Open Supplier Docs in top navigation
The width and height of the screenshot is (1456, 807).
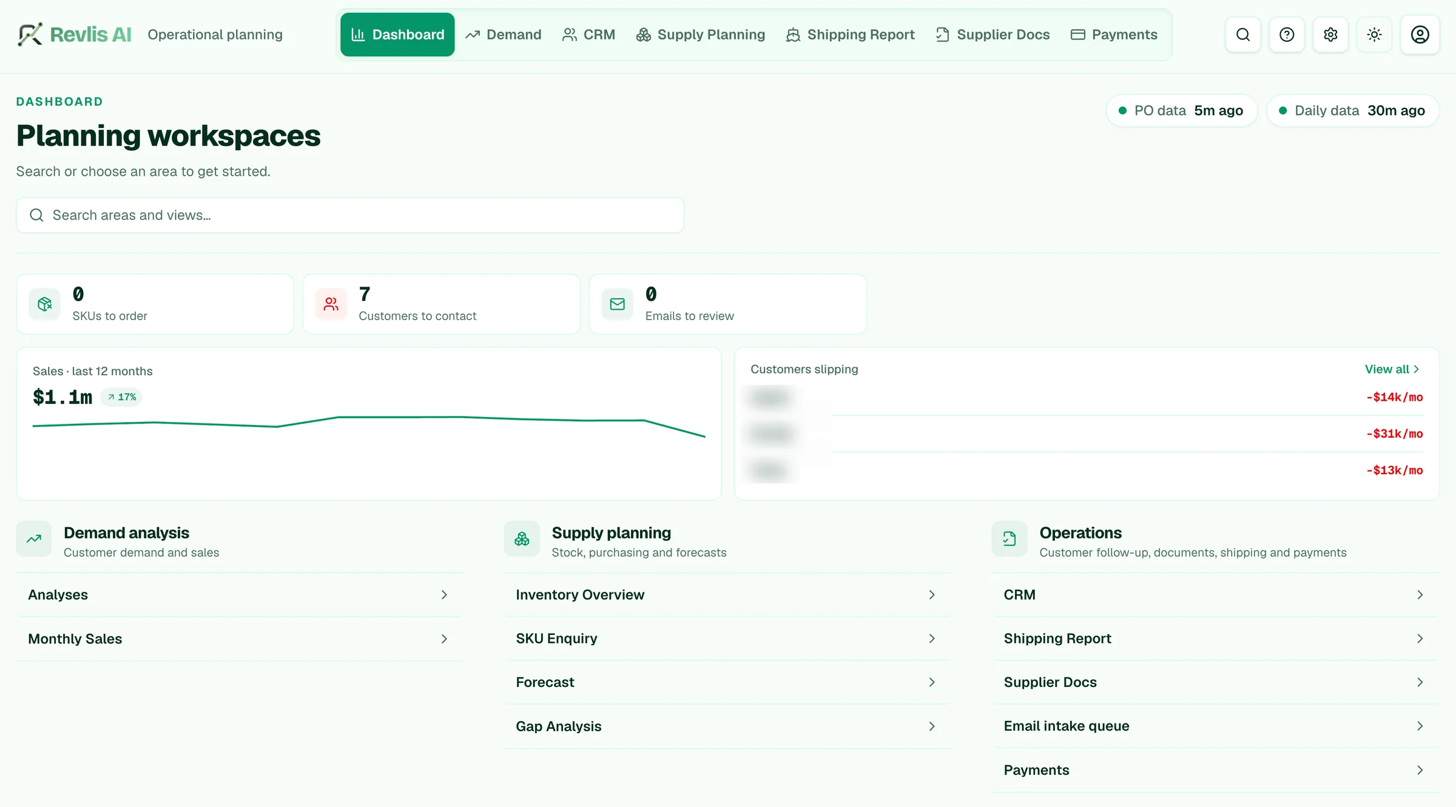pyautogui.click(x=993, y=35)
